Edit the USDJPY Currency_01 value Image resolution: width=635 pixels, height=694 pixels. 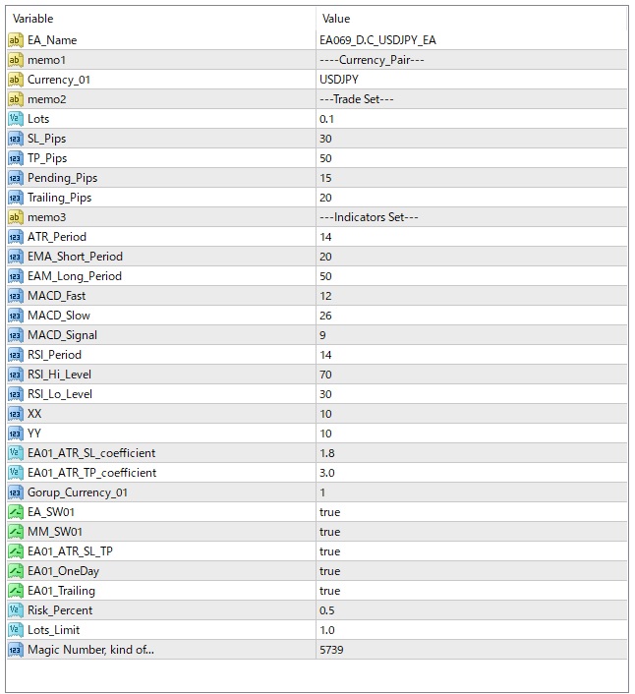(339, 80)
